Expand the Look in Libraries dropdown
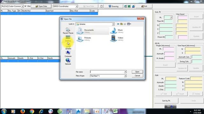204x114 pixels. (113, 24)
